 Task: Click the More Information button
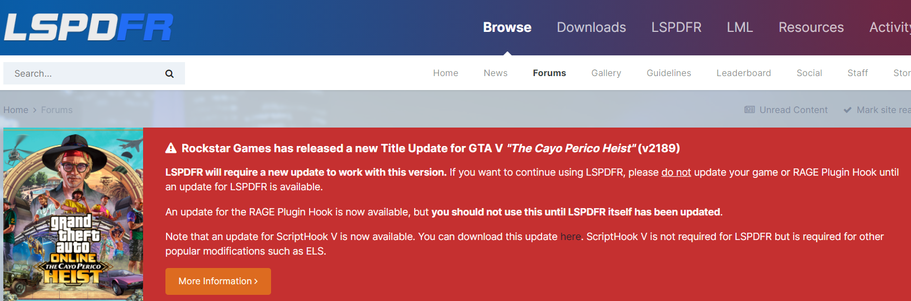(218, 281)
